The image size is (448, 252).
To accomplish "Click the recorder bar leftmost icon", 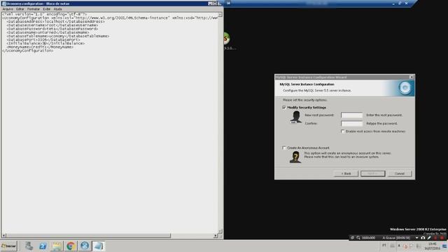I will tap(353, 238).
